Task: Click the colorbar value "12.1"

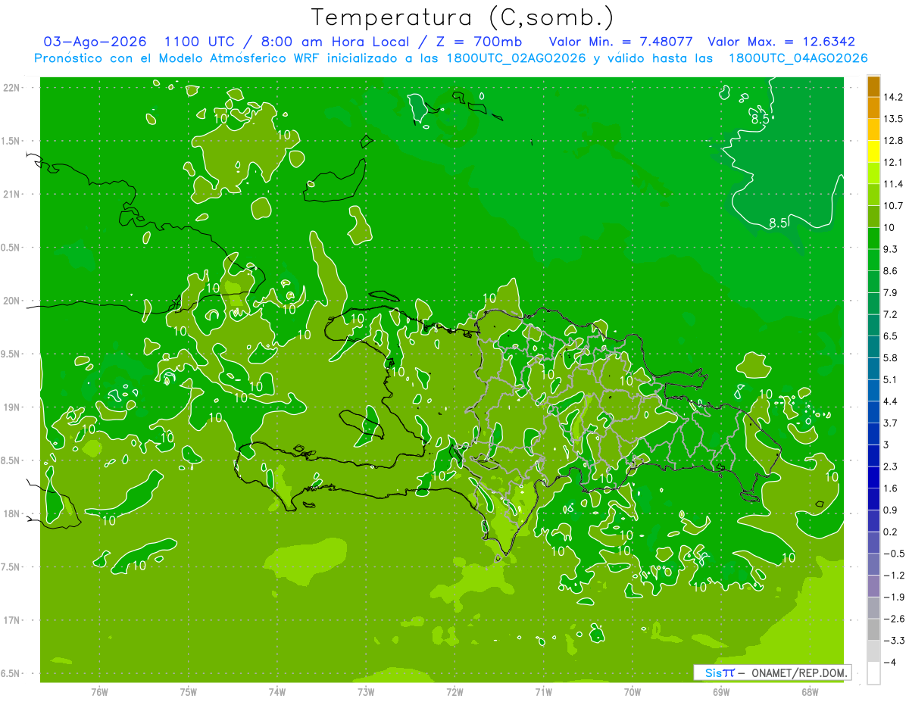Action: click(893, 162)
